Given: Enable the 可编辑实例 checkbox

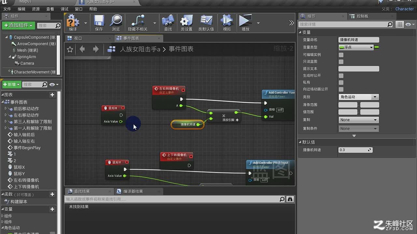Looking at the screenshot, I should tap(341, 55).
